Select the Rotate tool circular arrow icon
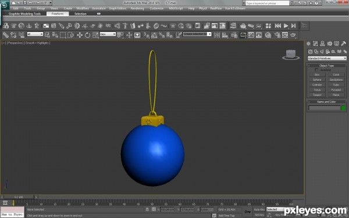 pos(87,35)
